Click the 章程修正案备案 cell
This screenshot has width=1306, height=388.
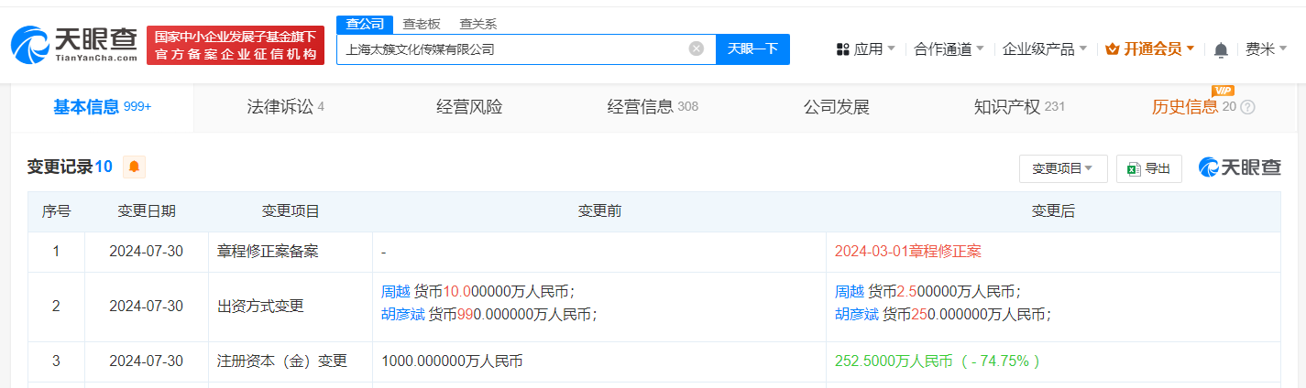point(269,251)
